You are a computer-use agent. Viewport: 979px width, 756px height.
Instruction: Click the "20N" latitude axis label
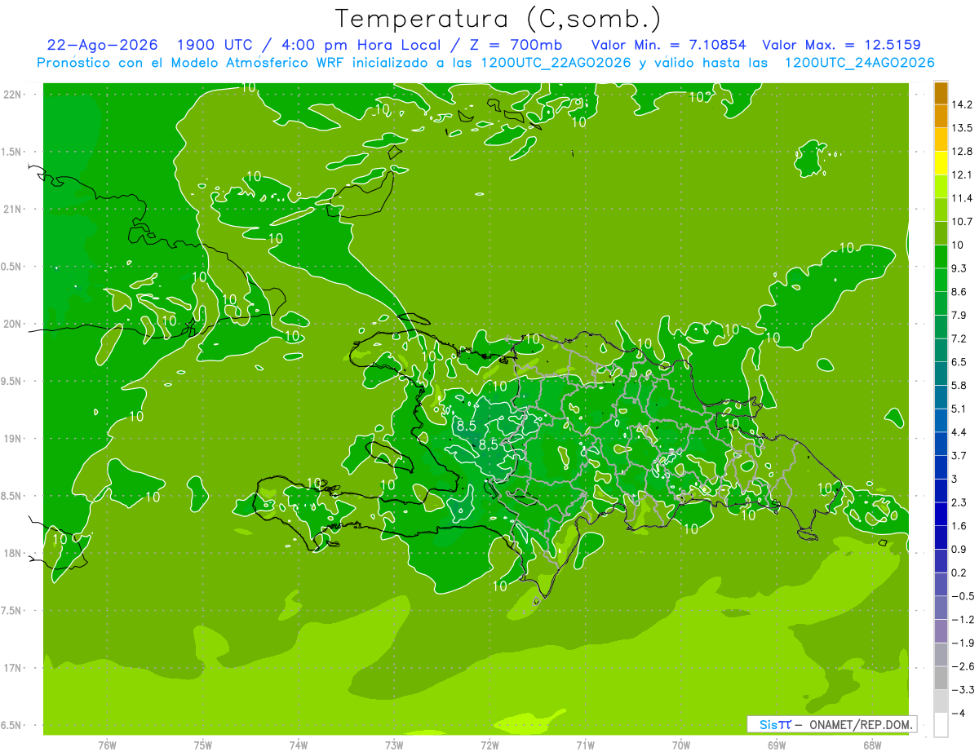click(x=13, y=324)
